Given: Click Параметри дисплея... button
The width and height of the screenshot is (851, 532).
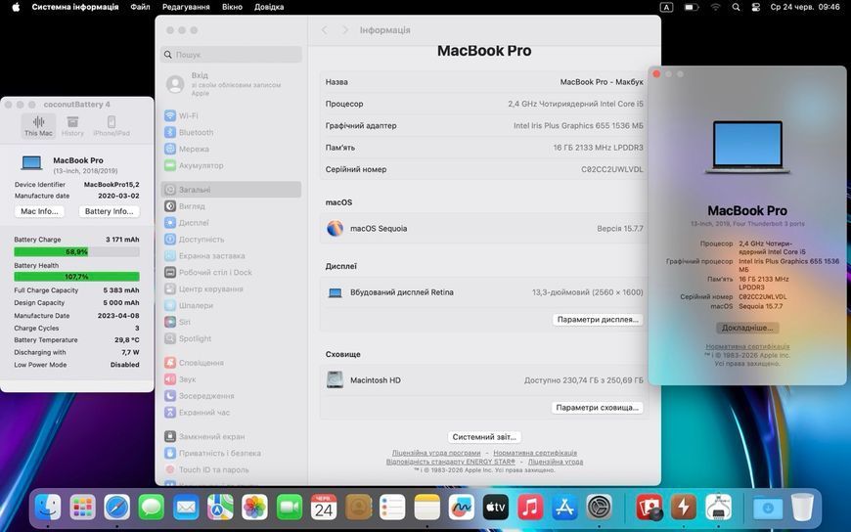Looking at the screenshot, I should [x=598, y=319].
